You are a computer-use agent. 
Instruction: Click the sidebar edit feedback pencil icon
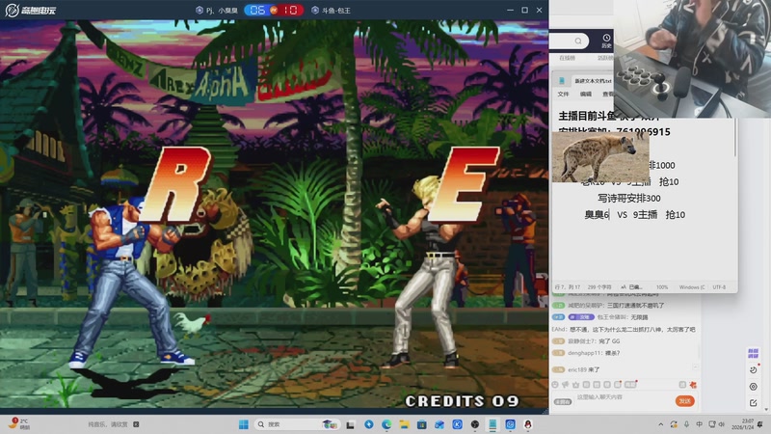pyautogui.click(x=754, y=403)
